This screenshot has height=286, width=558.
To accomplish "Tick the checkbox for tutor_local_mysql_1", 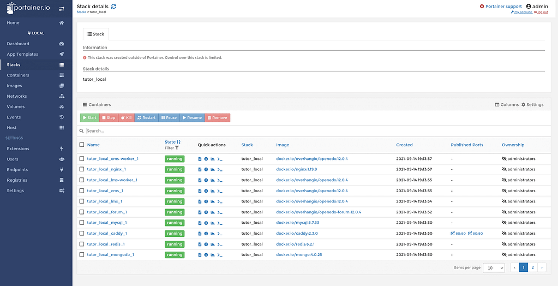I will point(82,223).
